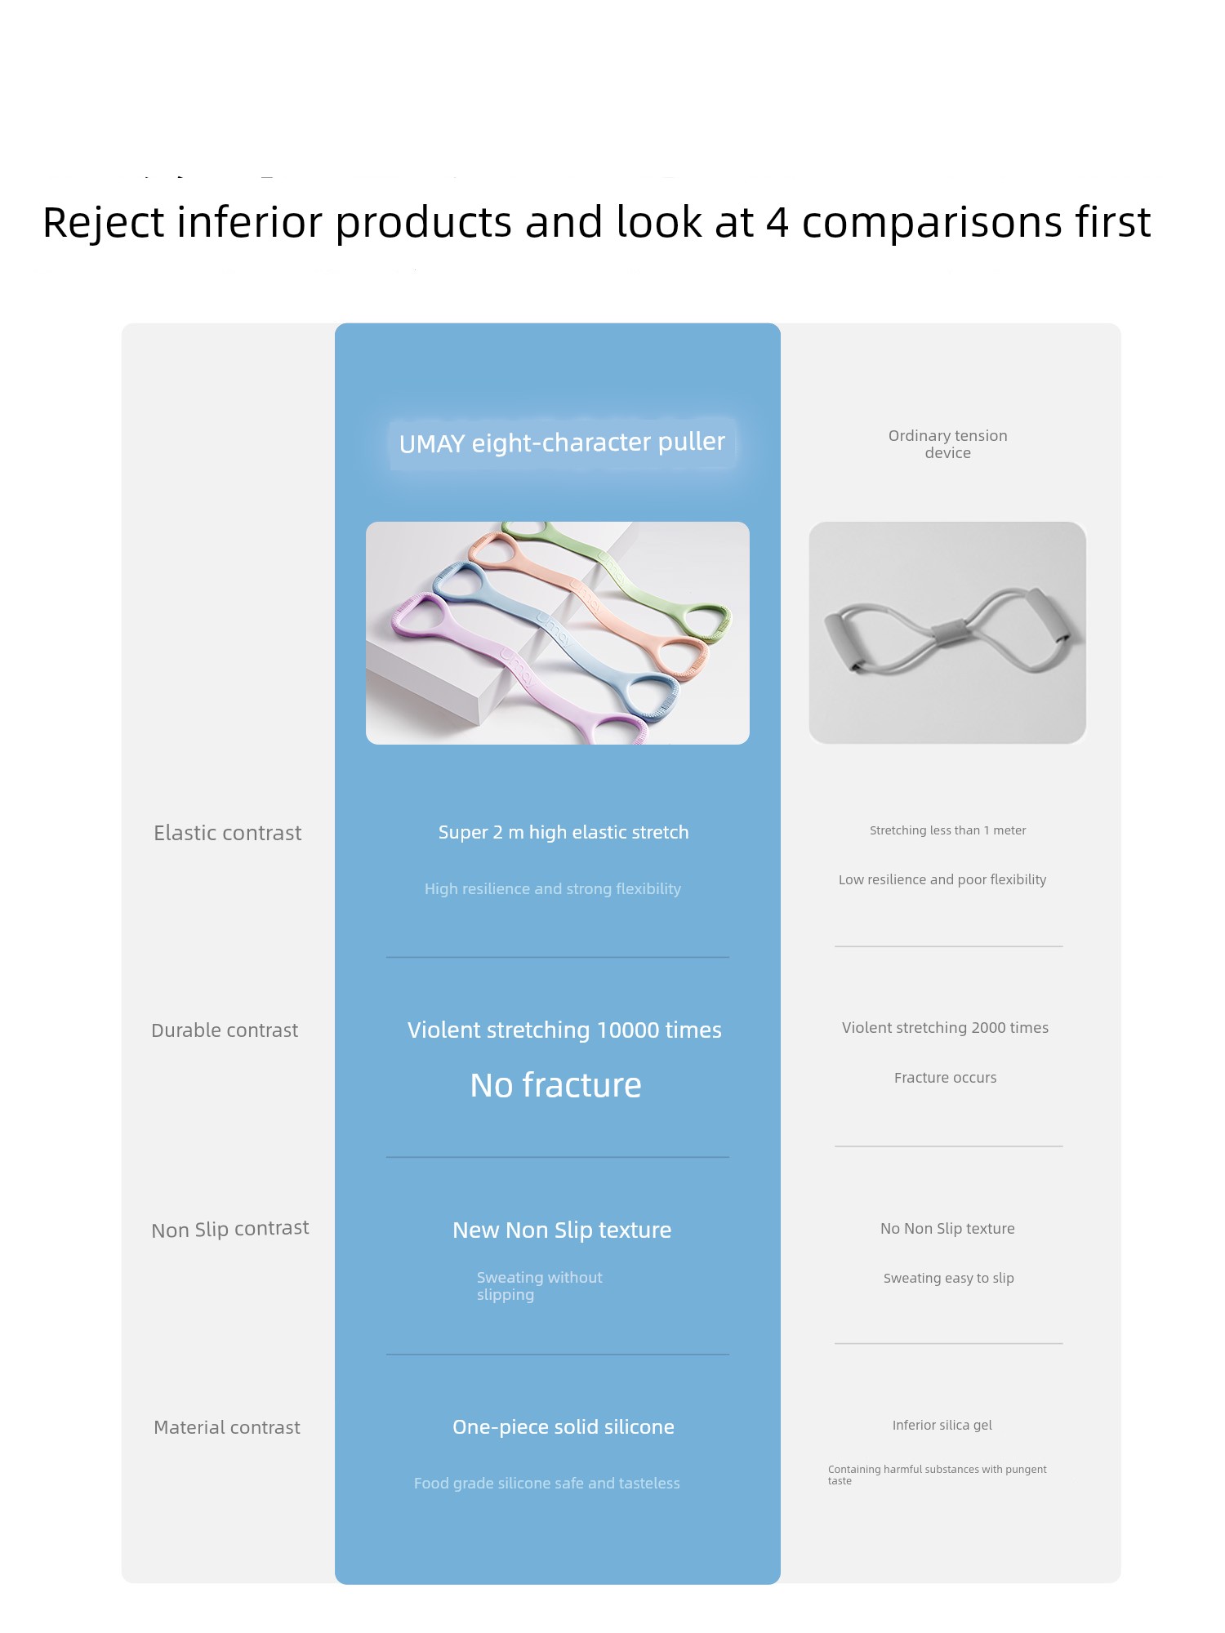Click 'Super 2 m high elastic stretch' text

(563, 833)
